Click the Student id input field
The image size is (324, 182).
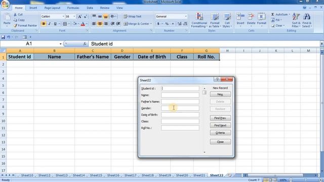(180, 88)
